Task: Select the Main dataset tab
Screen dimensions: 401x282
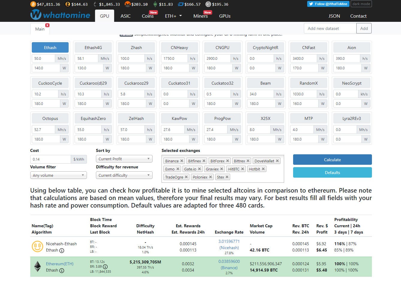Action: (x=40, y=29)
